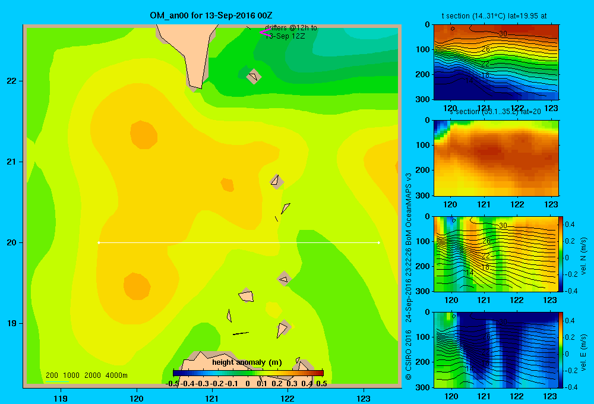
Task: Click the "vel. E (m/s)" axis label
Action: point(583,352)
